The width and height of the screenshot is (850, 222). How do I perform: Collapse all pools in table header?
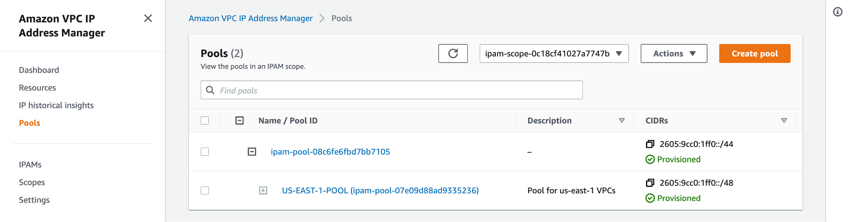240,121
